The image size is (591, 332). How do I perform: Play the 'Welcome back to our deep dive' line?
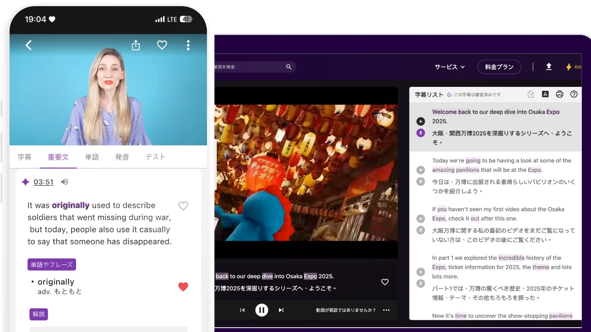coord(421,121)
